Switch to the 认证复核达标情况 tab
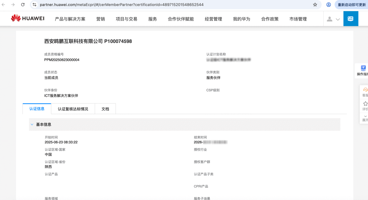This screenshot has height=200, width=368. pyautogui.click(x=73, y=109)
